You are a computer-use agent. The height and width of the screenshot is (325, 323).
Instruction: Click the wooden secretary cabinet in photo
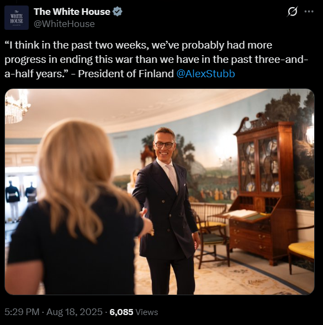pyautogui.click(x=263, y=190)
